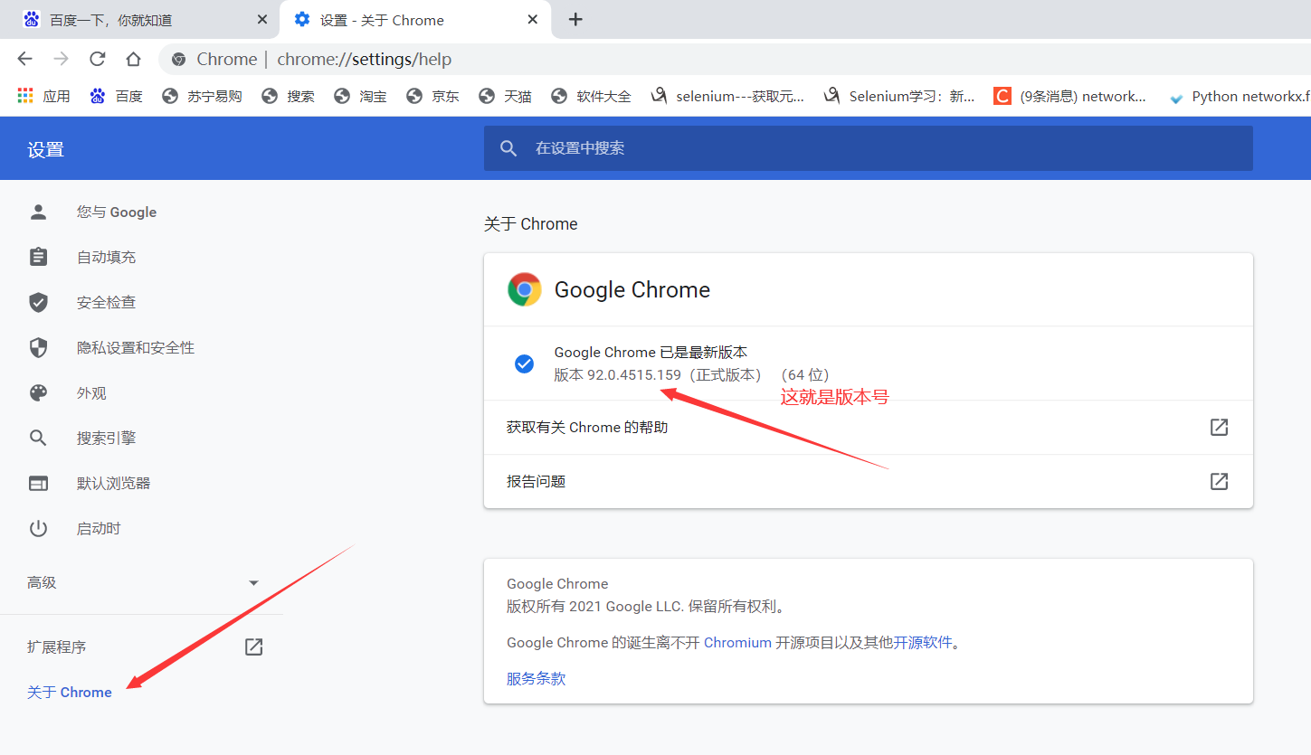Open the 百度 bookmark
Viewport: 1311px width, 755px height.
[117, 96]
